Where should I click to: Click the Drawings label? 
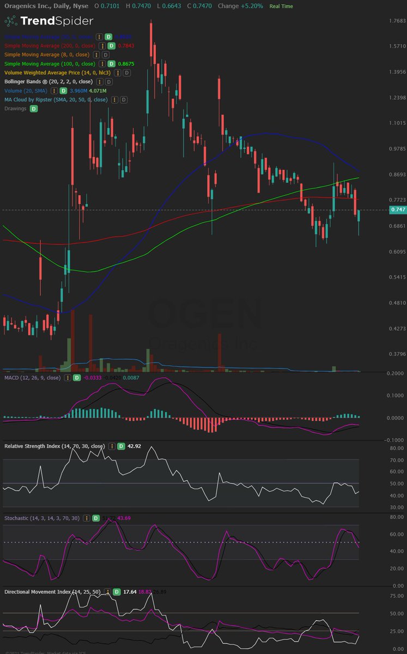coord(16,109)
